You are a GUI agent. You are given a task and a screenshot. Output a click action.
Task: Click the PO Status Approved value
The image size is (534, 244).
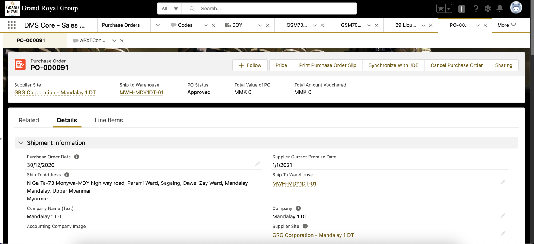click(x=199, y=92)
